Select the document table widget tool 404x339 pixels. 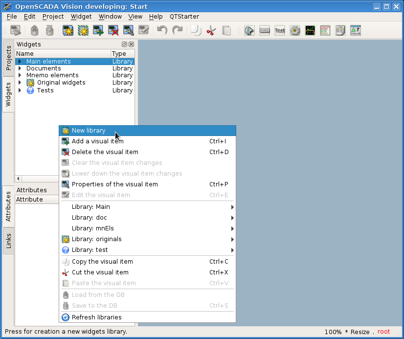[x=340, y=30]
